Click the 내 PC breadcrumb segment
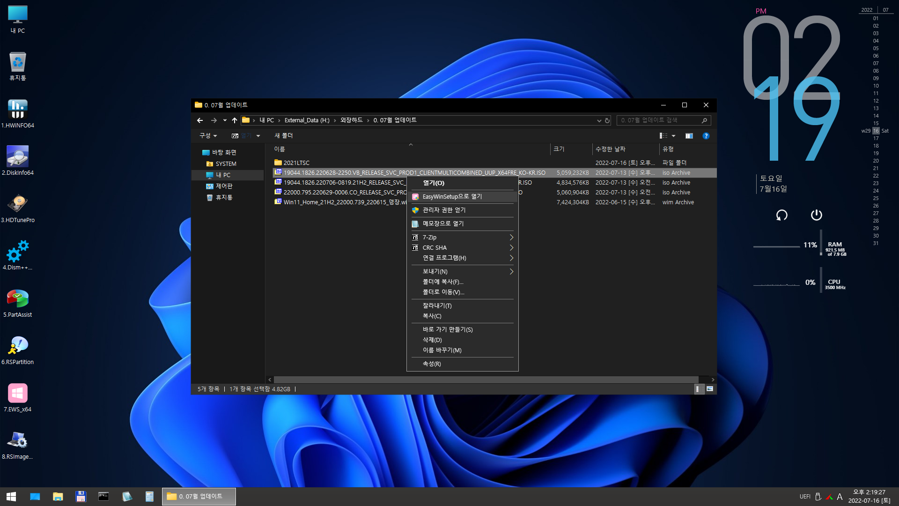Viewport: 899px width, 506px height. tap(266, 120)
